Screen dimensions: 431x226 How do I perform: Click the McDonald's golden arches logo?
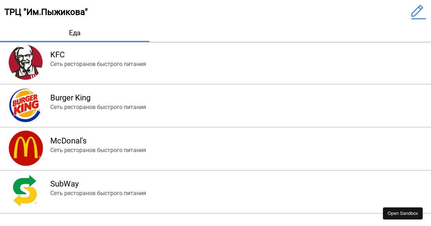(x=26, y=149)
